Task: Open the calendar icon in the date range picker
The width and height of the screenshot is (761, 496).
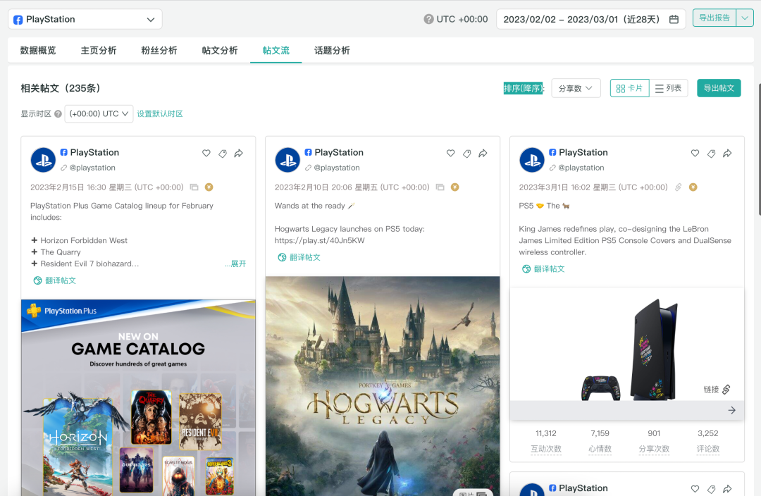Action: coord(674,19)
